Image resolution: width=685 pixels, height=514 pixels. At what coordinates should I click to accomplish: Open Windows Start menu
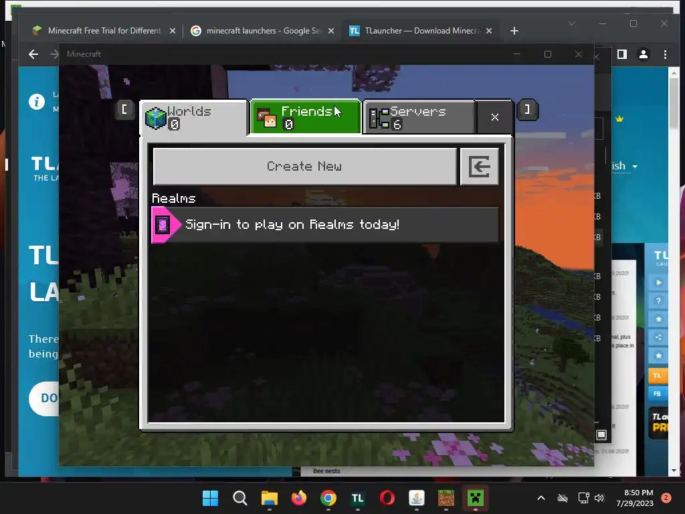pyautogui.click(x=210, y=498)
